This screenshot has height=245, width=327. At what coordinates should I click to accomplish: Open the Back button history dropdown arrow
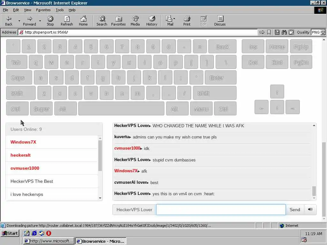click(x=19, y=21)
